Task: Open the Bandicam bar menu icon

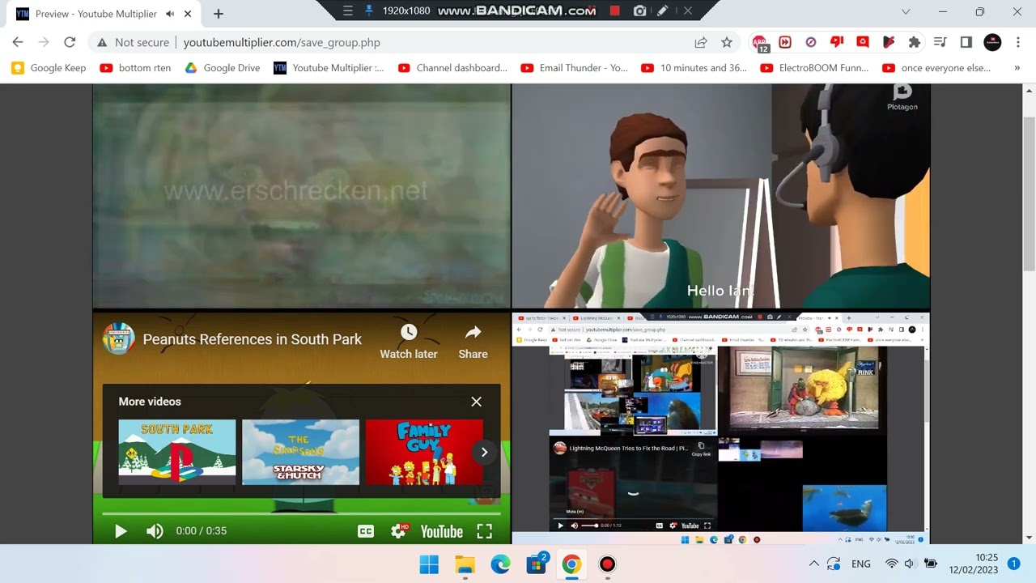Action: [348, 11]
